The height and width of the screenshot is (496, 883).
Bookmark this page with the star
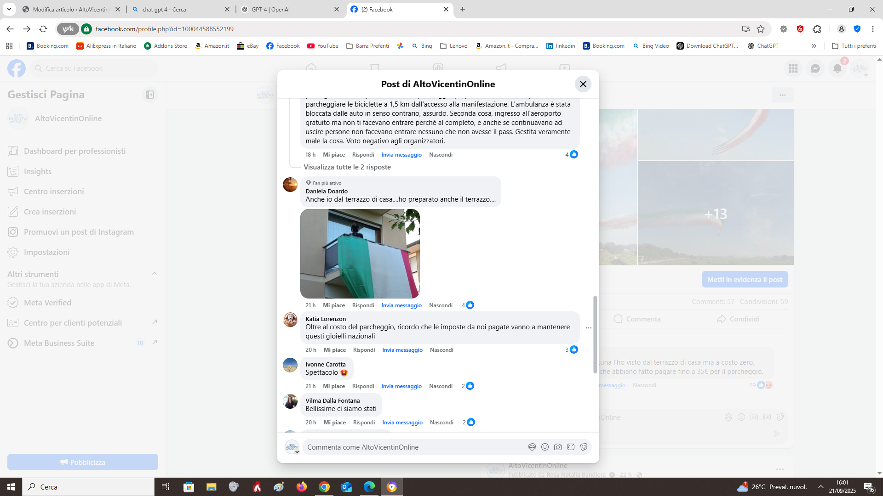[x=761, y=29]
